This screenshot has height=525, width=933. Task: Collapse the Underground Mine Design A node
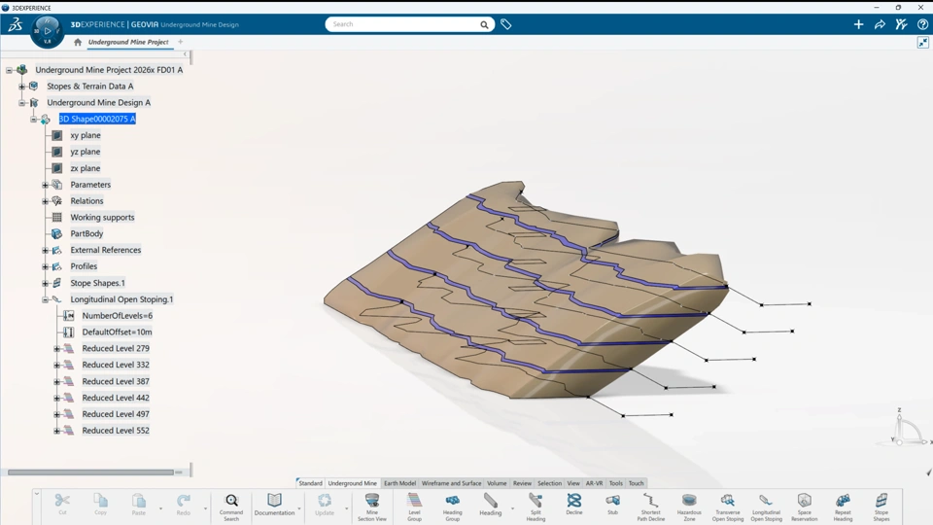(x=22, y=103)
